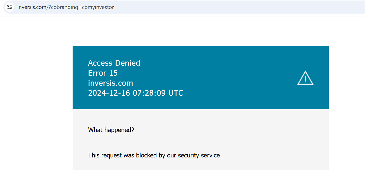365x170 pixels.
Task: Click the inversis.com domain in the URL
Action: (x=32, y=7)
